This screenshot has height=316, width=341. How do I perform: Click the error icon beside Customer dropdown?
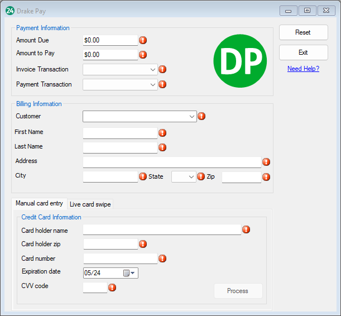(x=201, y=116)
